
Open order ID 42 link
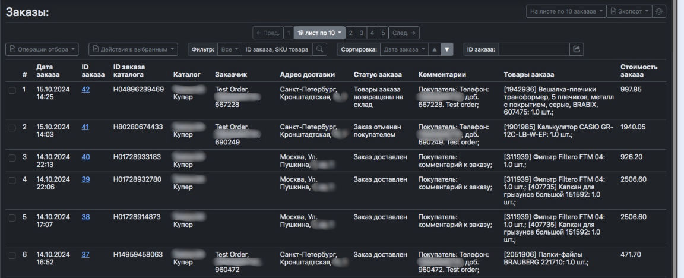(85, 90)
